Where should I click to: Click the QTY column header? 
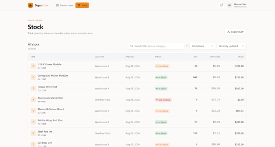click(x=196, y=57)
